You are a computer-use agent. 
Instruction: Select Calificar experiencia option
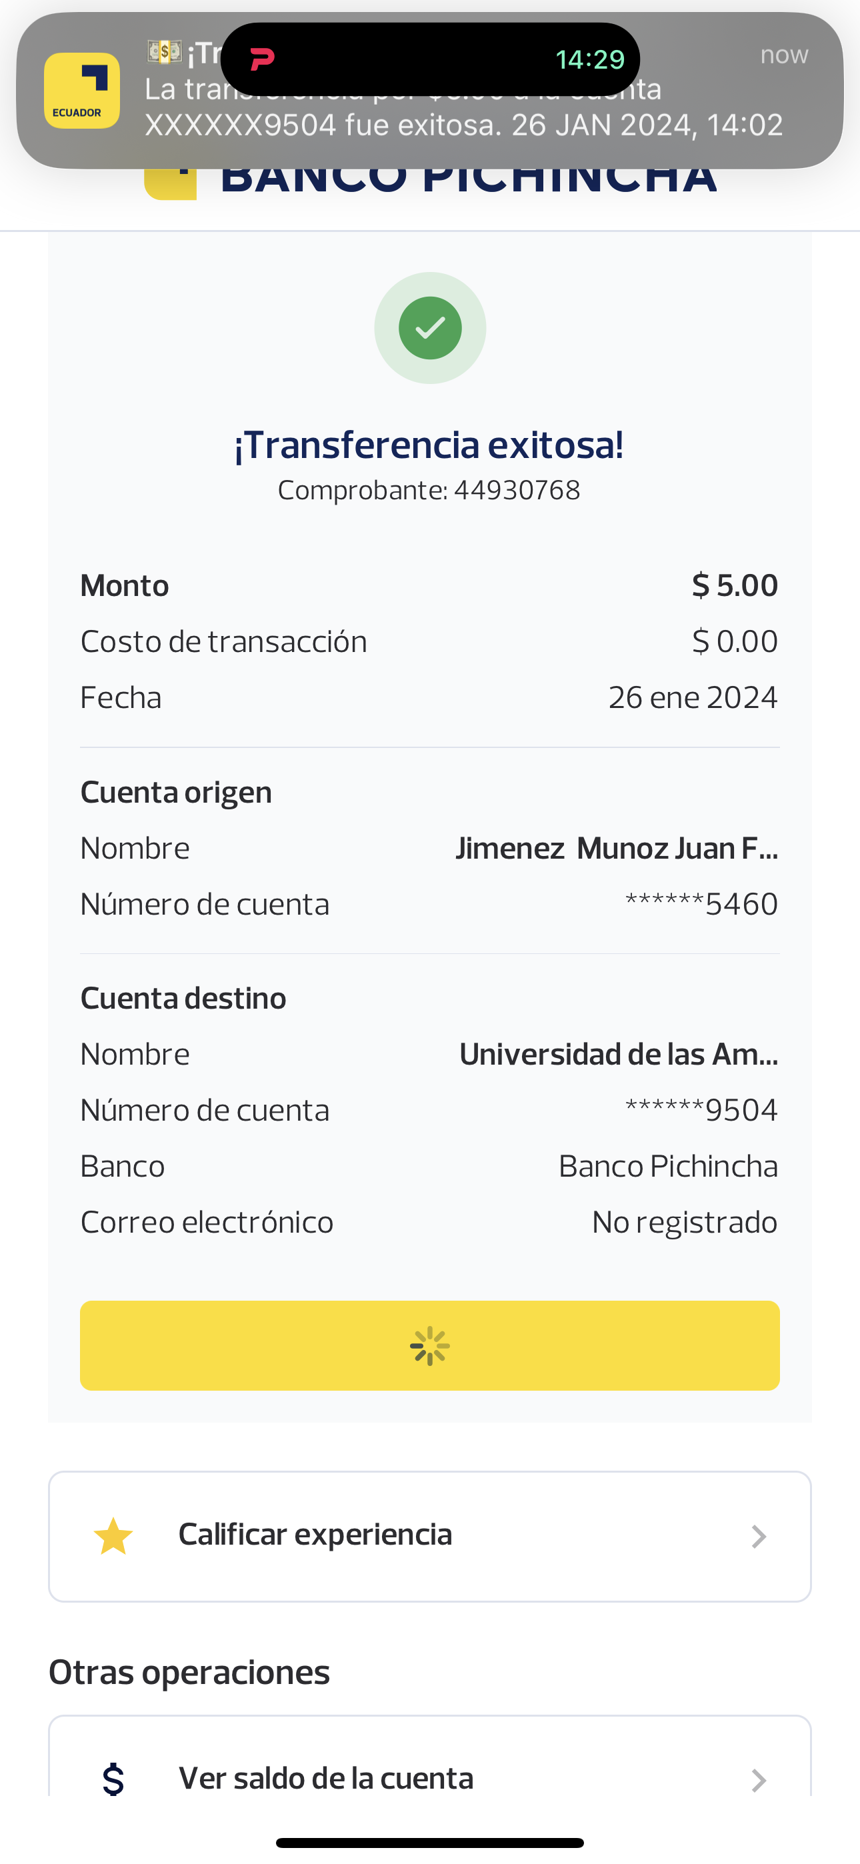[x=315, y=1535]
